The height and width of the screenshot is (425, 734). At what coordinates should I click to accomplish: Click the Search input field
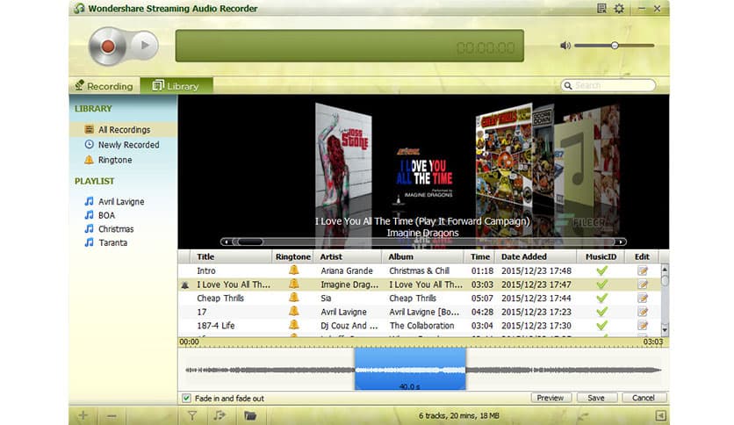click(x=608, y=85)
